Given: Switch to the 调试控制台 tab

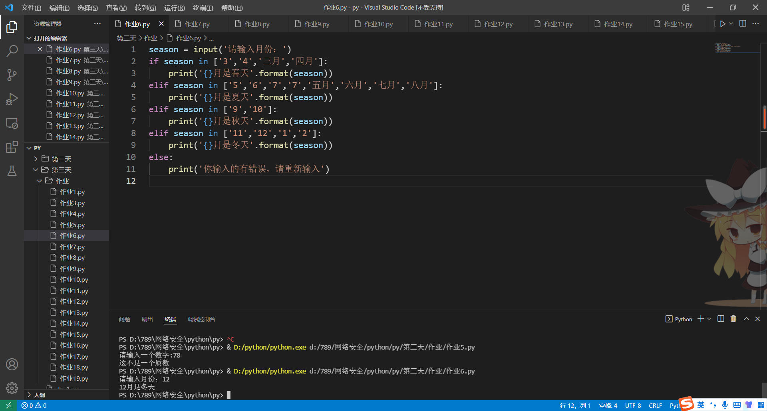Looking at the screenshot, I should point(201,319).
